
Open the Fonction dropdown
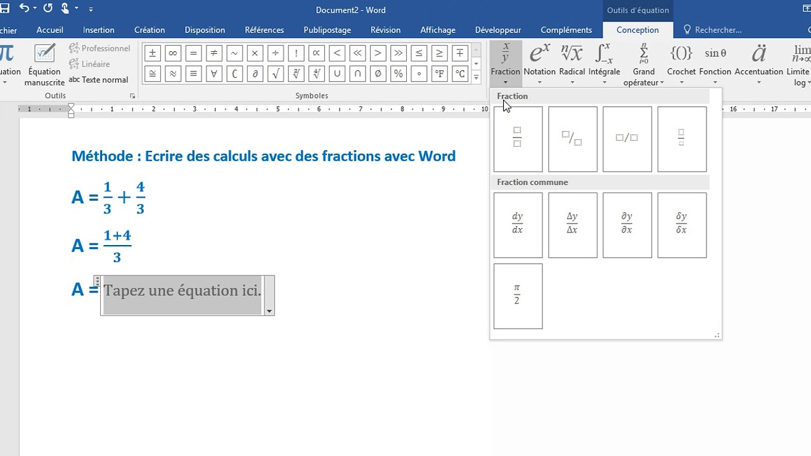tap(715, 64)
